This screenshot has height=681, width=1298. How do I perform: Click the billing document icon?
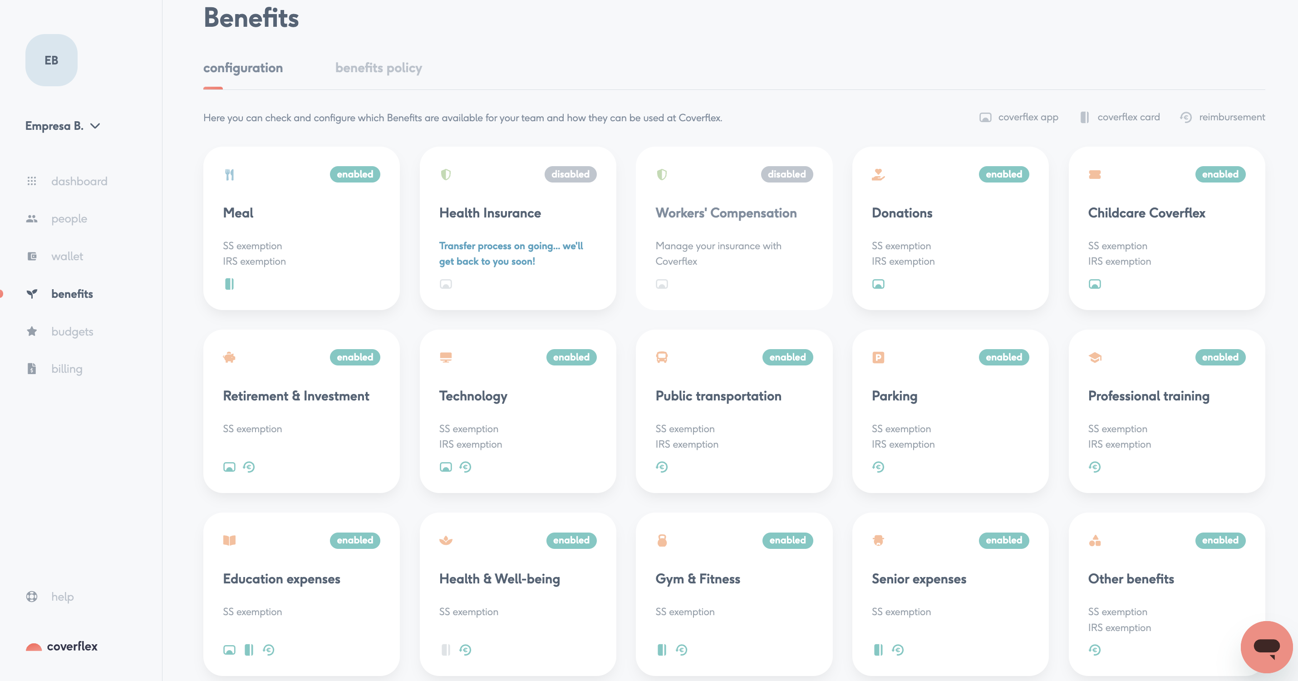[x=32, y=369]
